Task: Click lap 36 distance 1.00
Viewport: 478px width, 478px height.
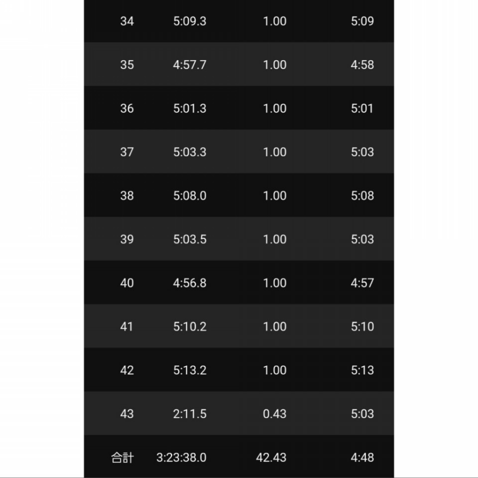Action: coord(275,109)
